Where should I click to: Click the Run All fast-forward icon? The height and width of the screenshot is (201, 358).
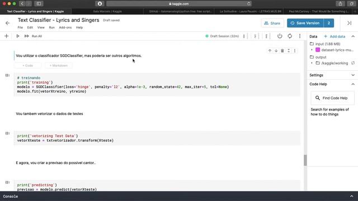(x=26, y=36)
